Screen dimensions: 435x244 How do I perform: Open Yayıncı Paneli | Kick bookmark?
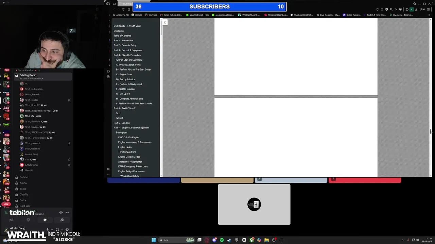(x=197, y=15)
